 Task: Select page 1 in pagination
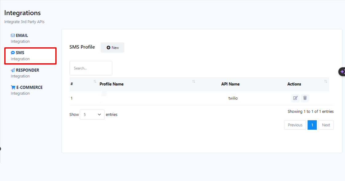click(x=312, y=125)
